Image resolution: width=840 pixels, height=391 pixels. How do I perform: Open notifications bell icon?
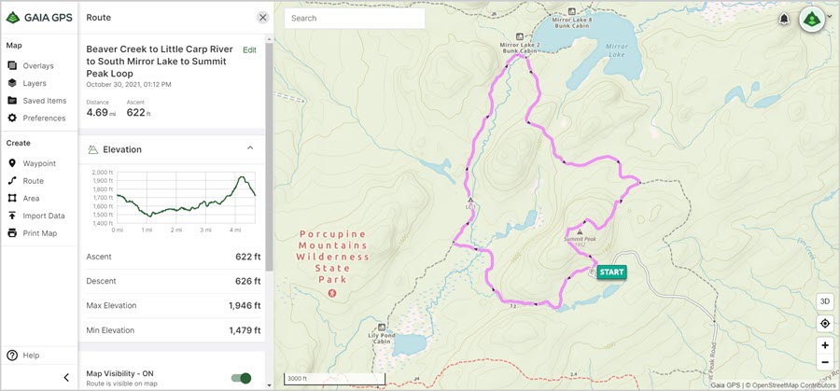click(784, 19)
